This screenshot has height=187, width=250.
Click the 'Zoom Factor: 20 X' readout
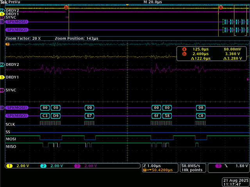tap(23, 39)
